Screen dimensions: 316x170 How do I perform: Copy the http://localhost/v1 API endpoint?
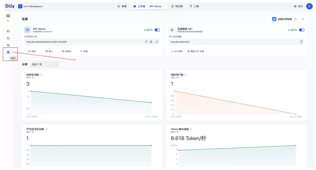pos(301,42)
